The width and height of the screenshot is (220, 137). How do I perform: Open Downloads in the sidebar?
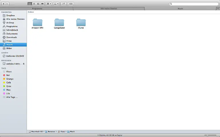coord(13,37)
